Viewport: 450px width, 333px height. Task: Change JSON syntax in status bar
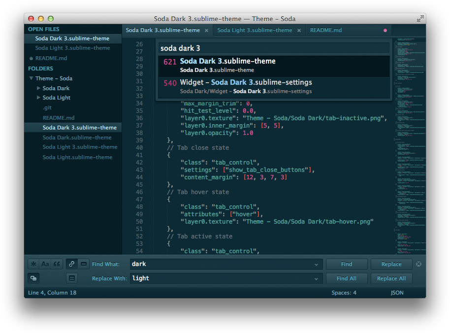tap(397, 293)
